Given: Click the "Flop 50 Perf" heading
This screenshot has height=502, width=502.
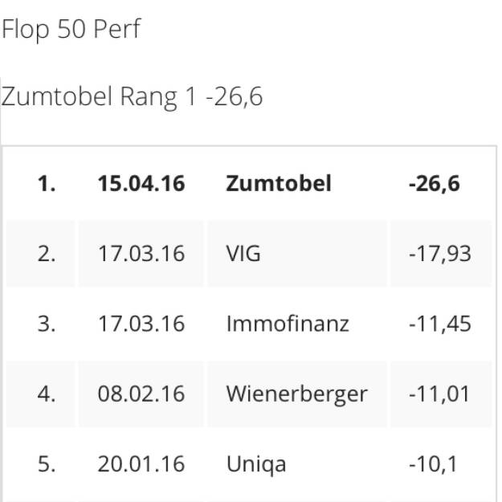Looking at the screenshot, I should point(71,30).
